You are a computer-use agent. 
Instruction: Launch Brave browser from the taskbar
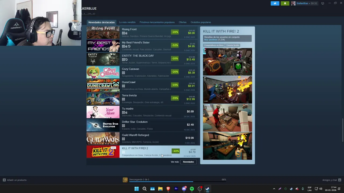168,189
